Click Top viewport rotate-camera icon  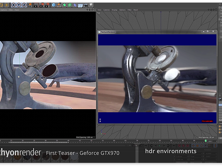[x=213, y=10]
